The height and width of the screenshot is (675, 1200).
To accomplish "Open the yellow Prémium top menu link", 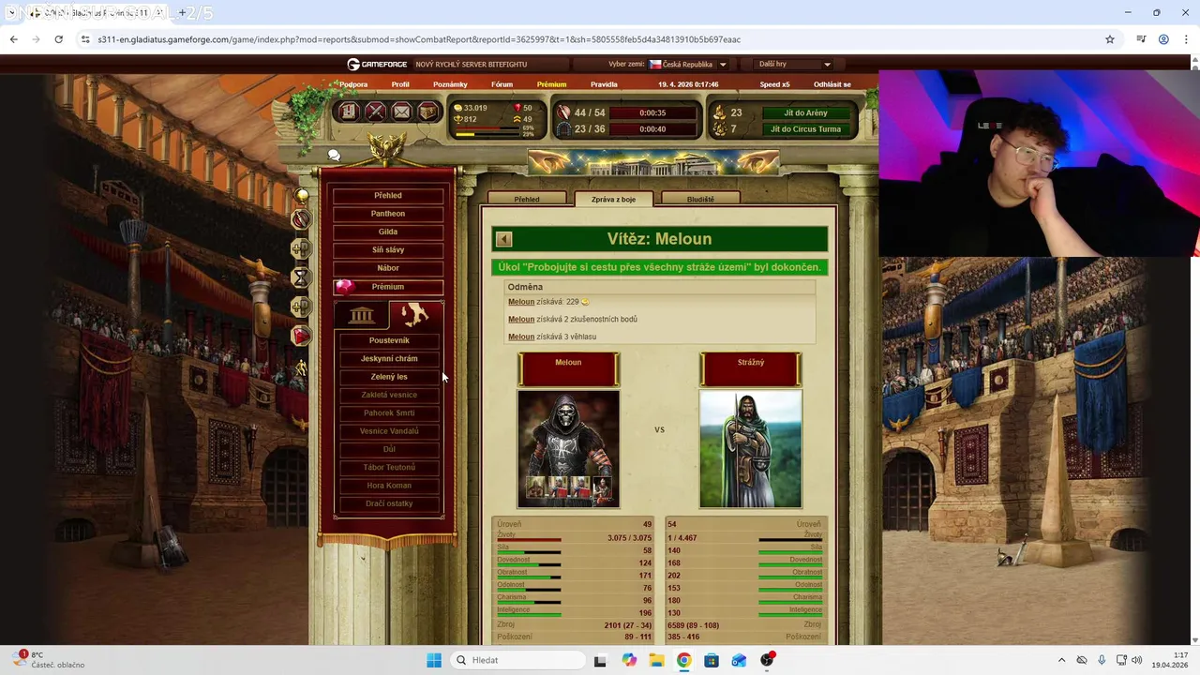I will point(551,84).
